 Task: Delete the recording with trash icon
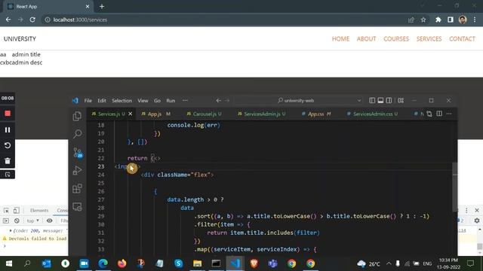coord(8,160)
